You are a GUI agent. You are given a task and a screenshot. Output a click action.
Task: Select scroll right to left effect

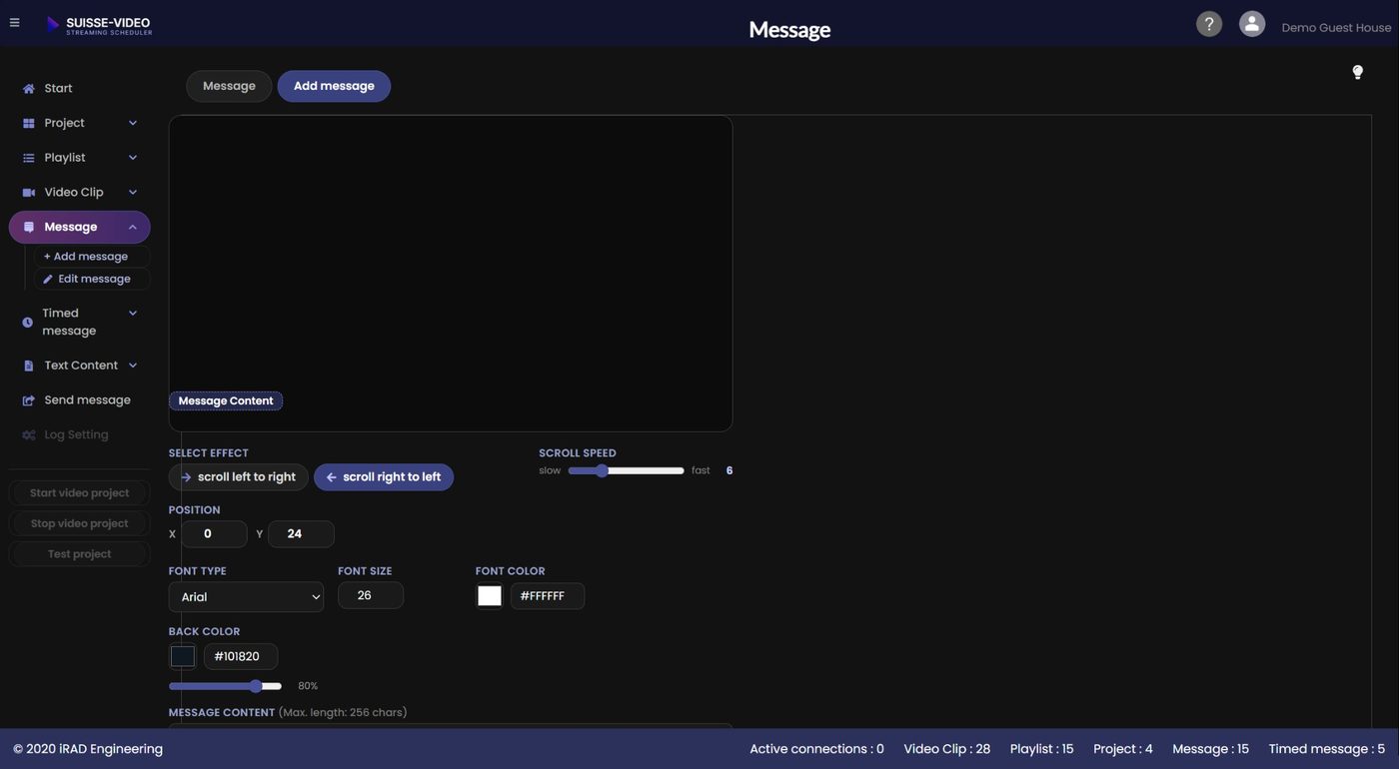[384, 477]
